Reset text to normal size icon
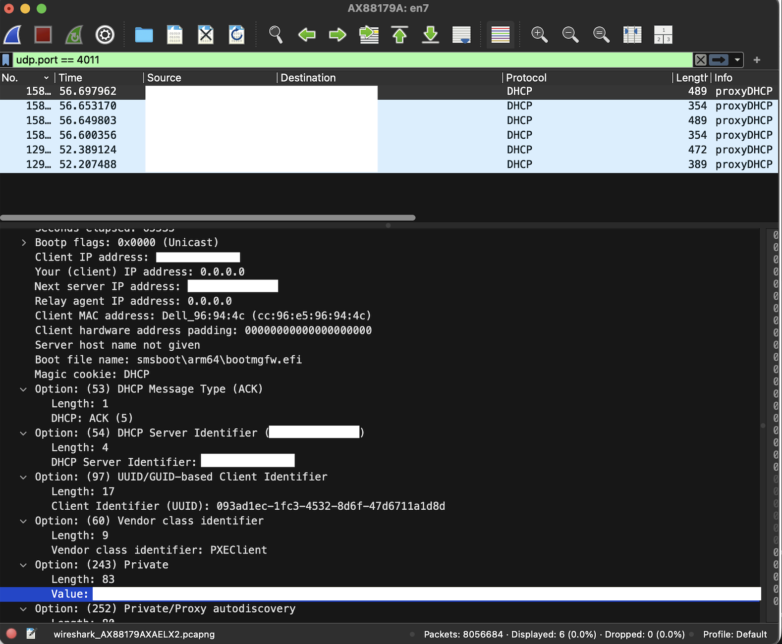The height and width of the screenshot is (644, 782). click(x=601, y=35)
